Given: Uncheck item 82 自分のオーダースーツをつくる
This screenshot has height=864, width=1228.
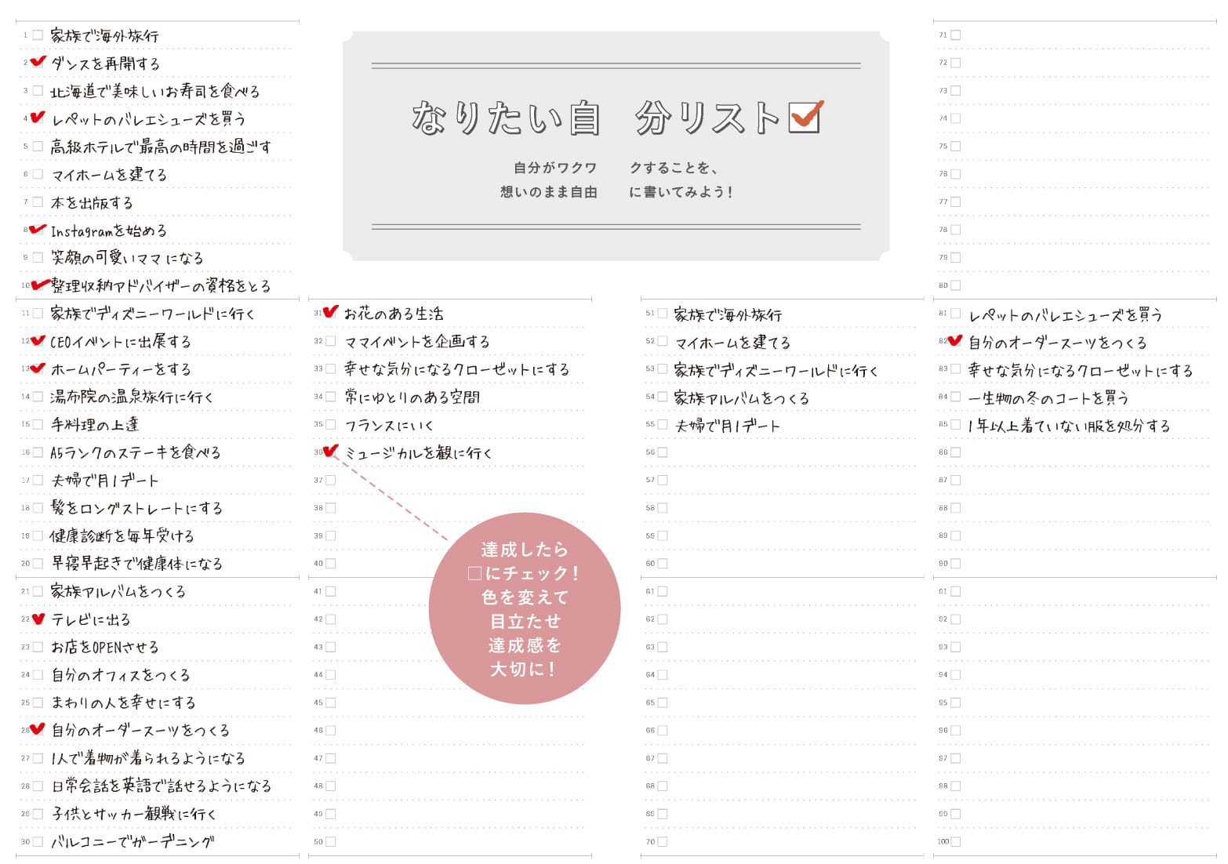Looking at the screenshot, I should point(955,340).
